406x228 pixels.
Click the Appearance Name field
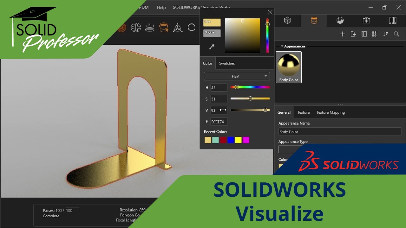[340, 132]
